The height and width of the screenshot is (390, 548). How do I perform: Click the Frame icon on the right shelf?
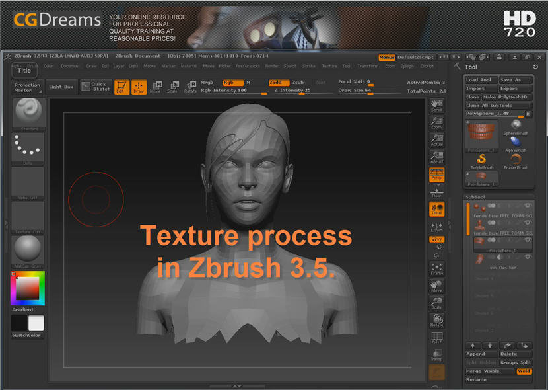(x=436, y=268)
